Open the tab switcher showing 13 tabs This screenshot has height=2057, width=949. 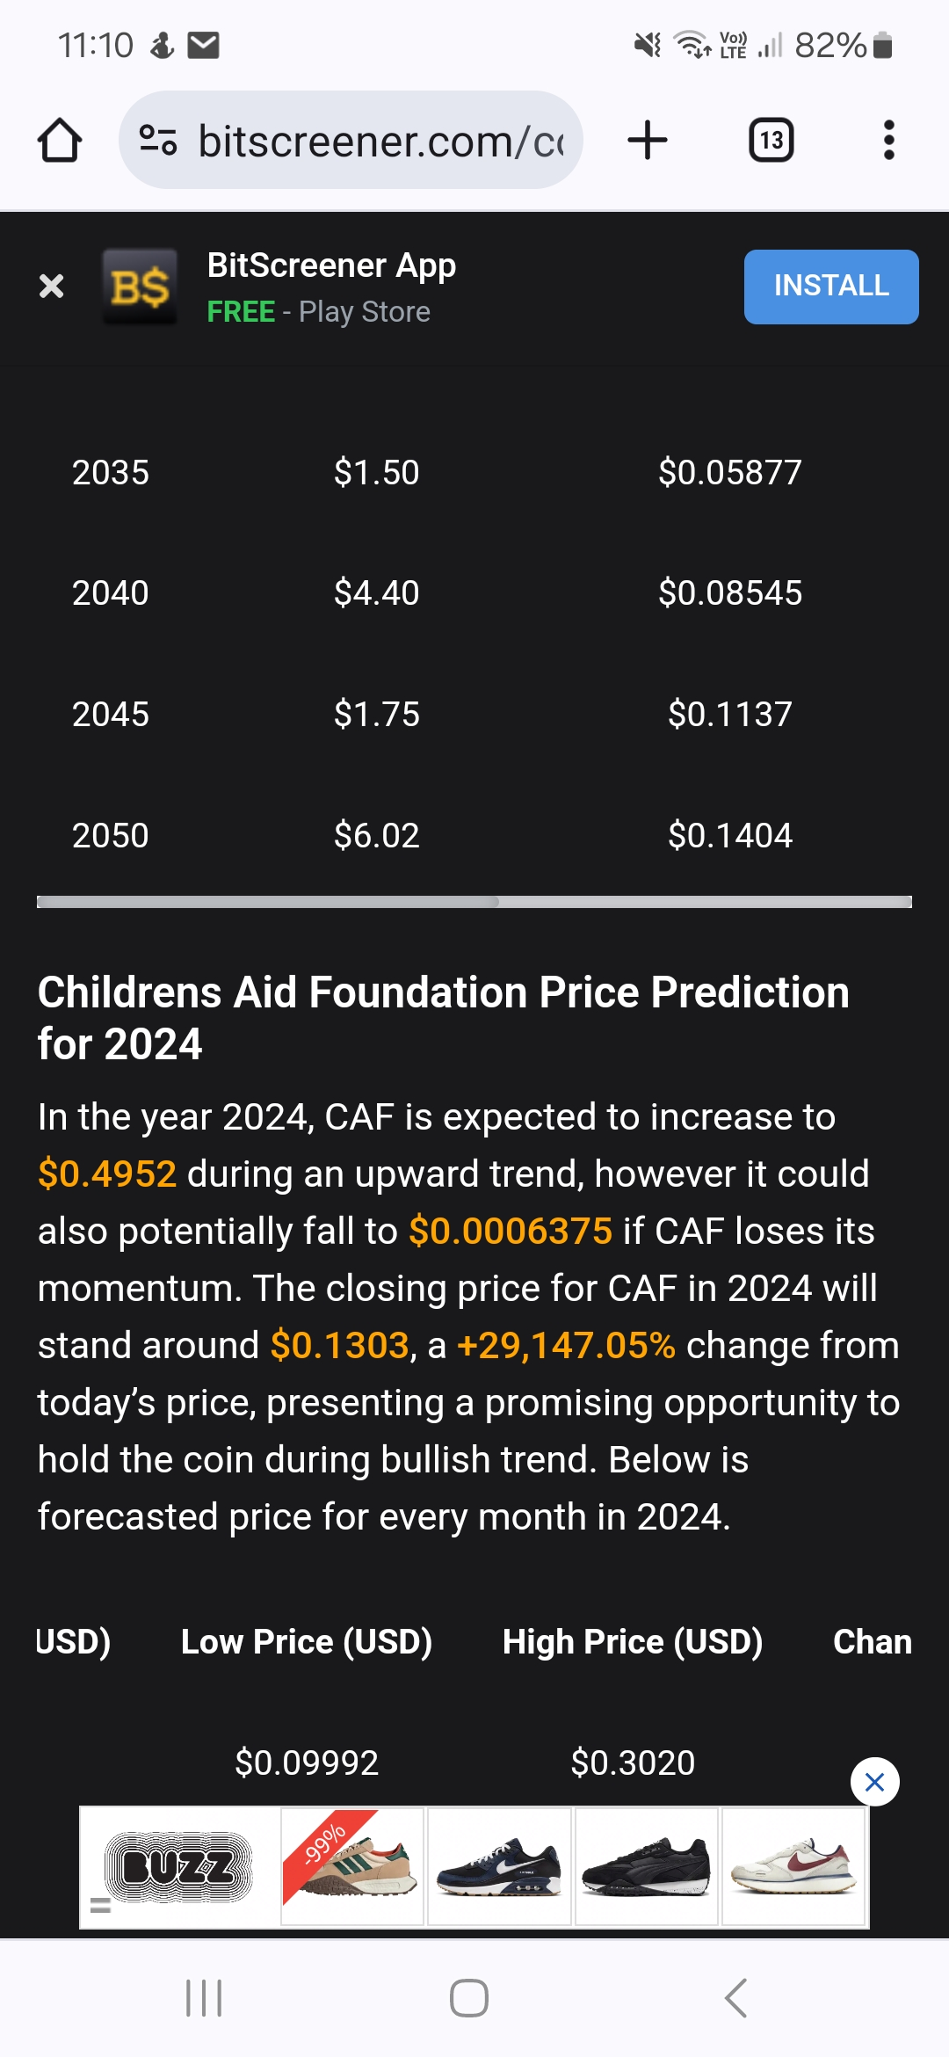click(771, 141)
